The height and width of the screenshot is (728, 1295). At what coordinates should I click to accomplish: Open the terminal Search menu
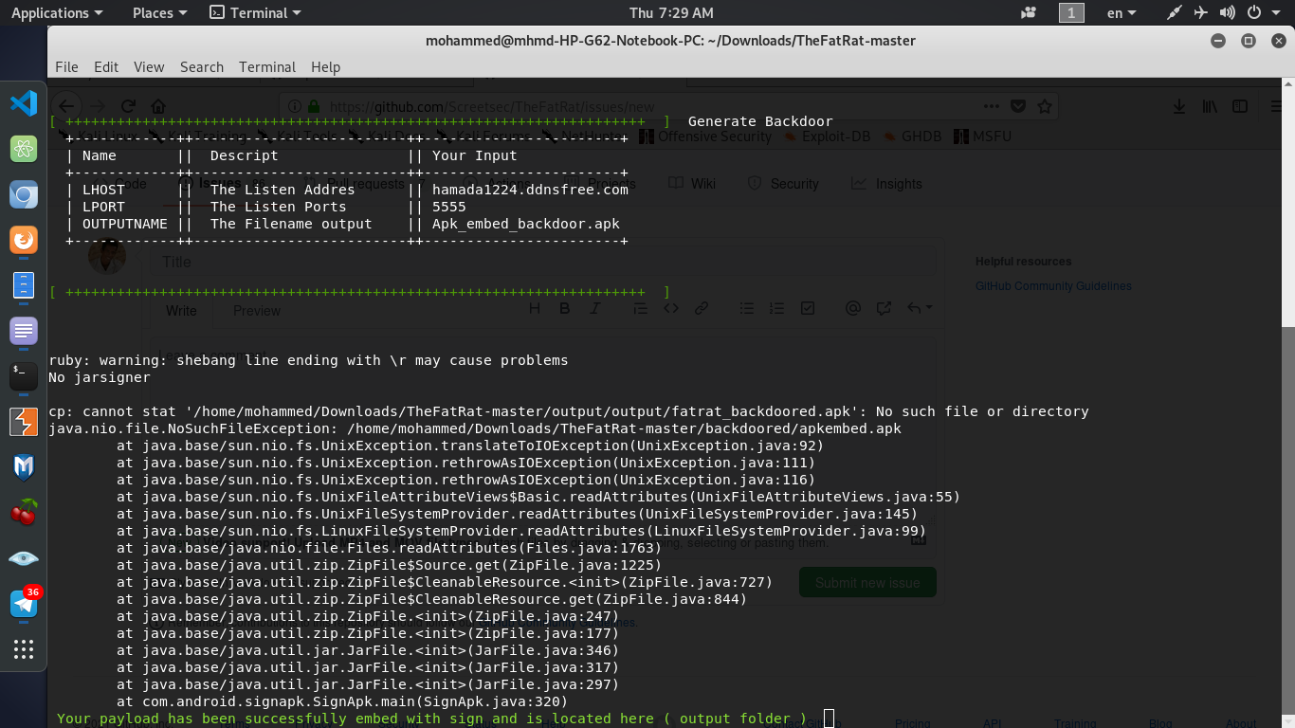coord(202,67)
